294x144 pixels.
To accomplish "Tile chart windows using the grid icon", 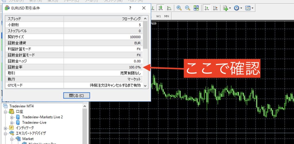I will (x=196, y=8).
